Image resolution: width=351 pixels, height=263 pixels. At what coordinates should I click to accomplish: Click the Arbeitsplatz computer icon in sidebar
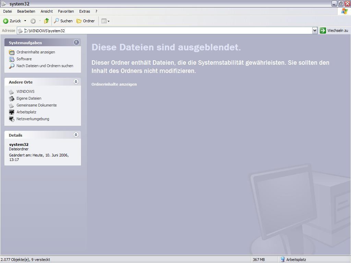tap(12, 112)
